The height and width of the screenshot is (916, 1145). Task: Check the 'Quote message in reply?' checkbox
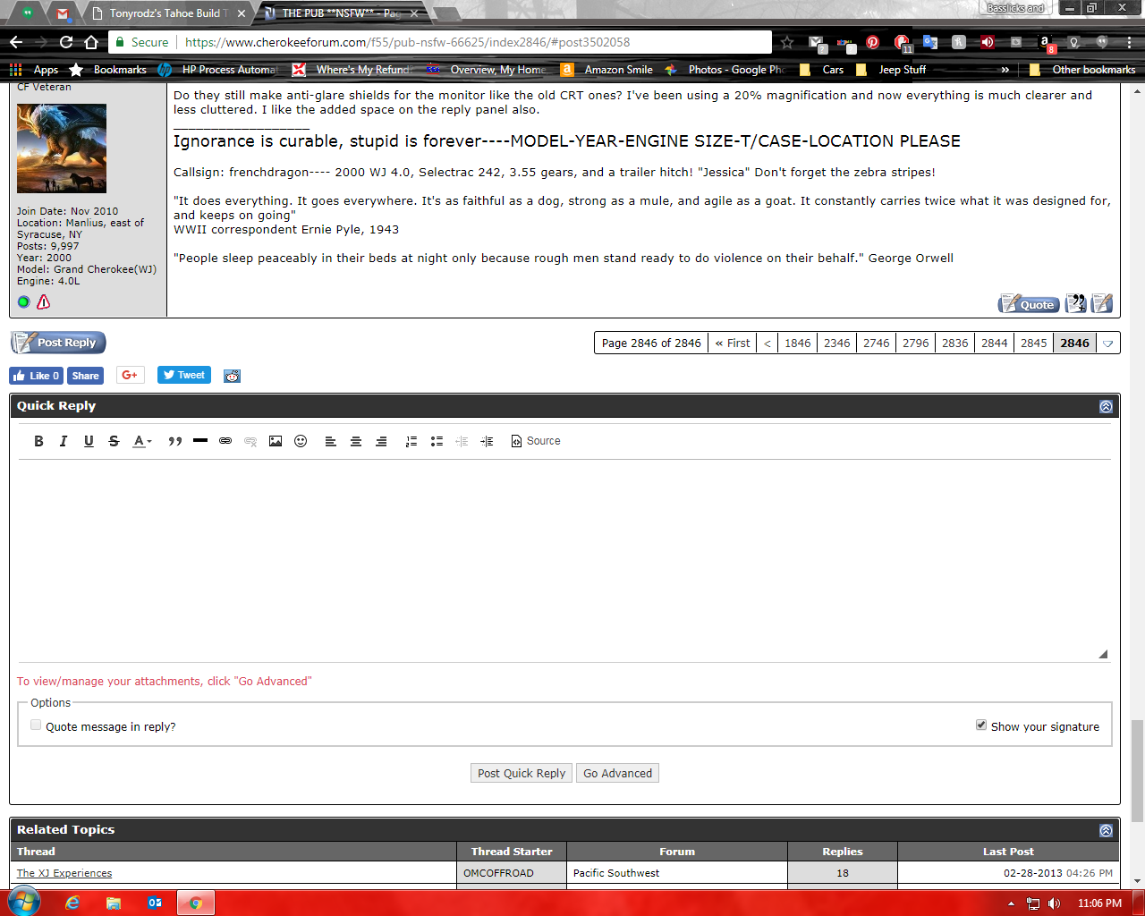[x=36, y=725]
